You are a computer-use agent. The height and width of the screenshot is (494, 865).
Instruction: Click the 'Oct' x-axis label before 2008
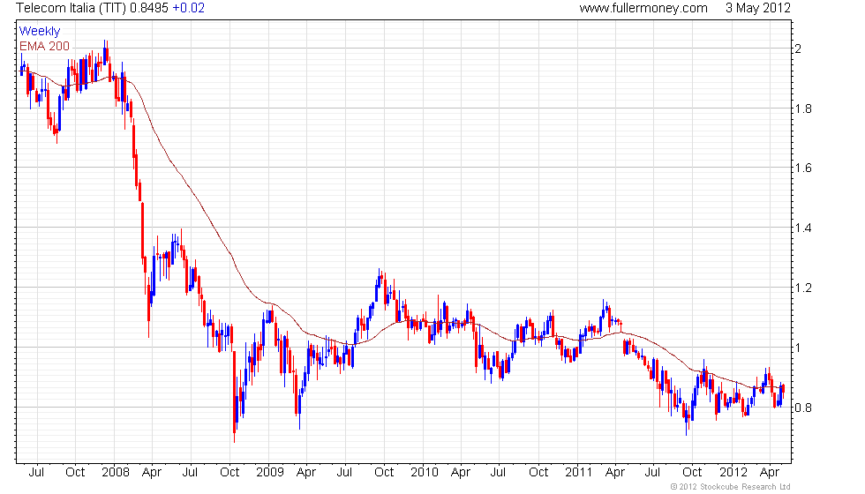pos(75,473)
